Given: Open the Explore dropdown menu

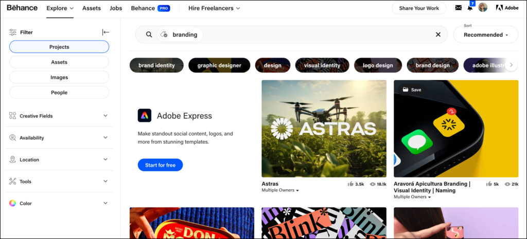Looking at the screenshot, I should coord(60,8).
